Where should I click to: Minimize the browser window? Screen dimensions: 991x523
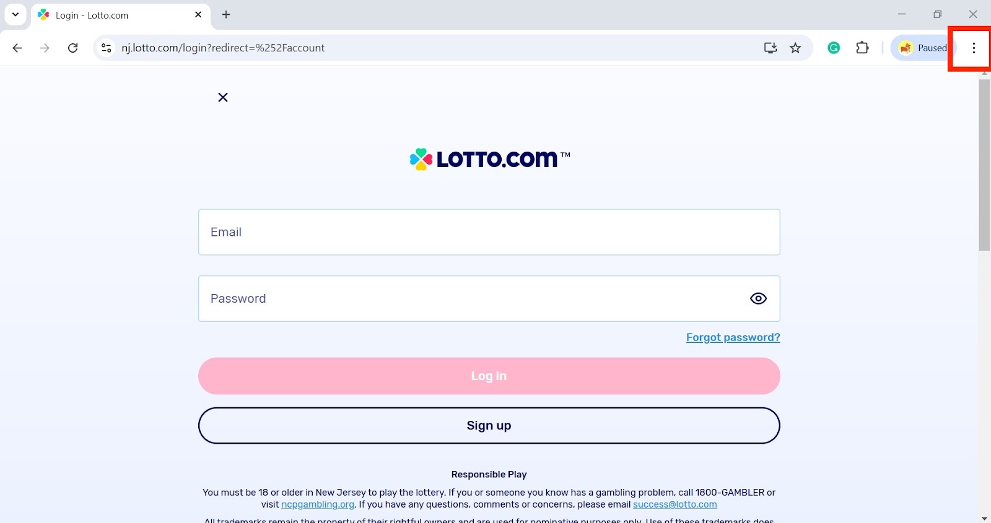point(902,14)
